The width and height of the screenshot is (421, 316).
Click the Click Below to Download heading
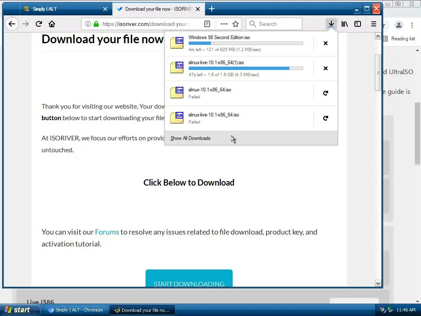coord(189,182)
